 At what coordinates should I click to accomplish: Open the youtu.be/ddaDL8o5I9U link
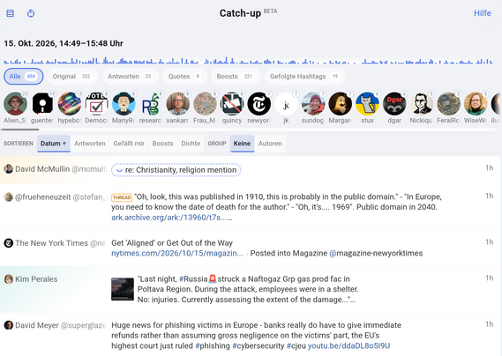pyautogui.click(x=349, y=345)
